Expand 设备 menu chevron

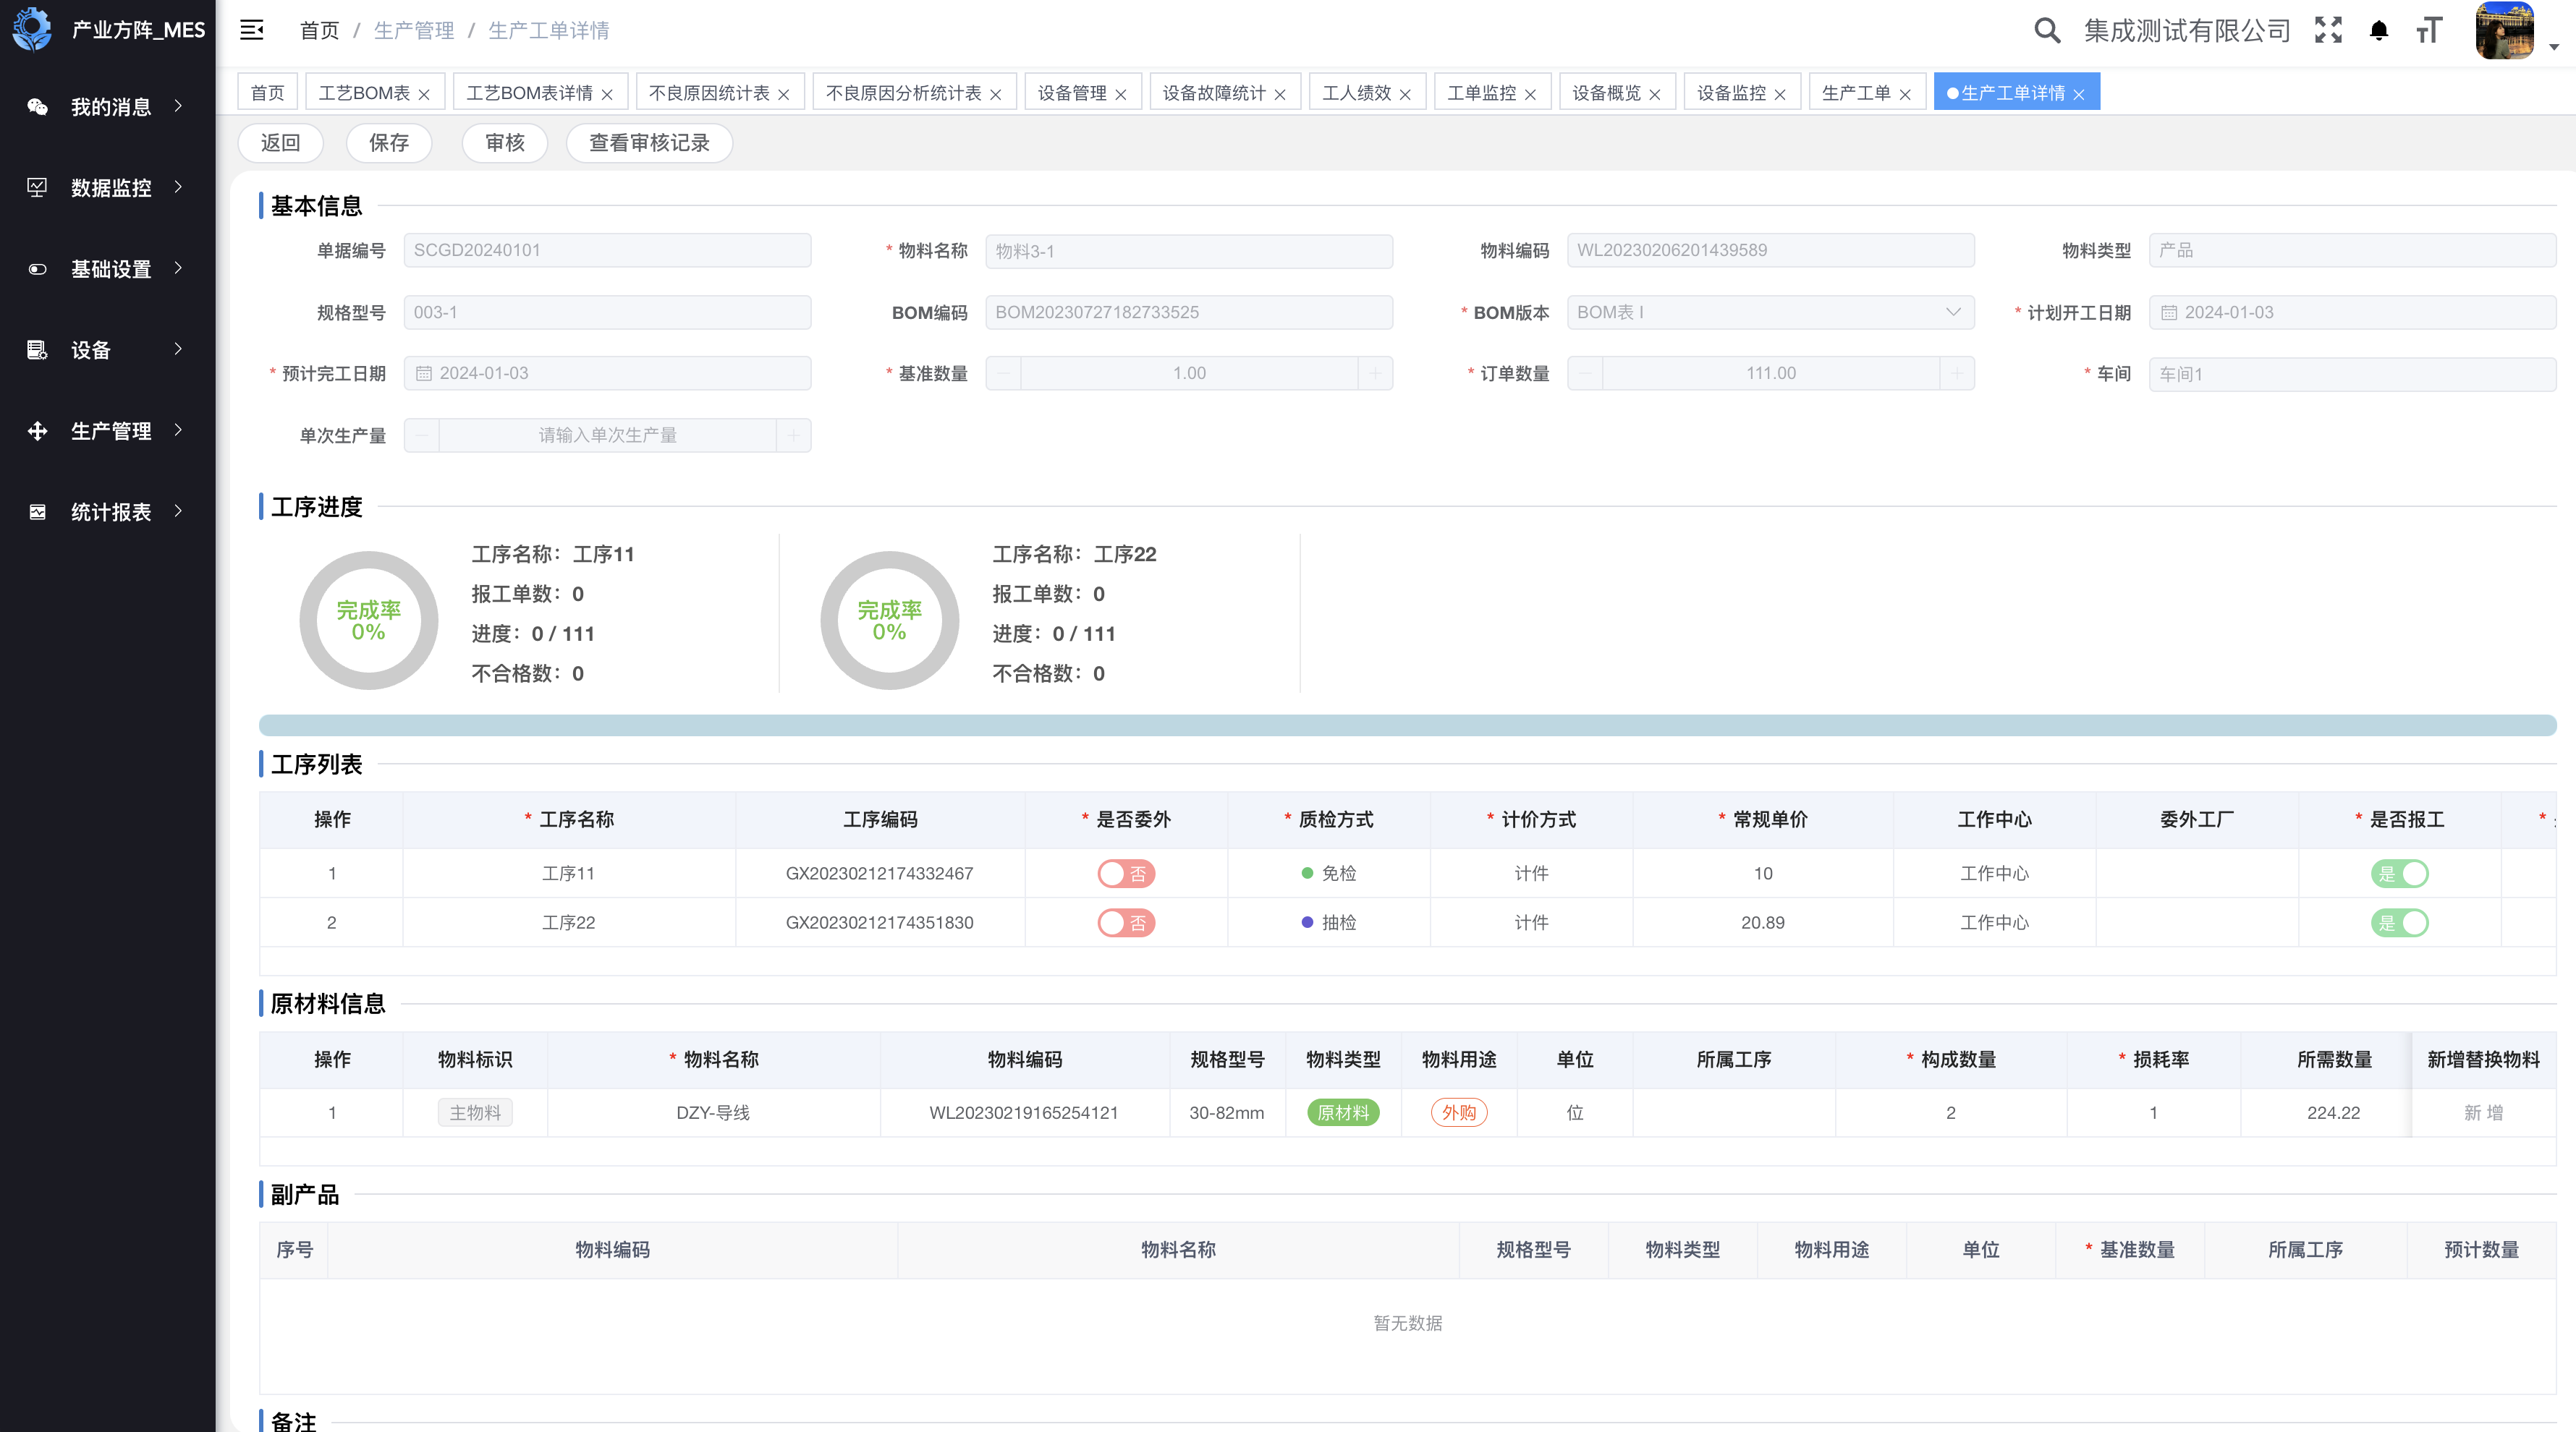coord(179,349)
